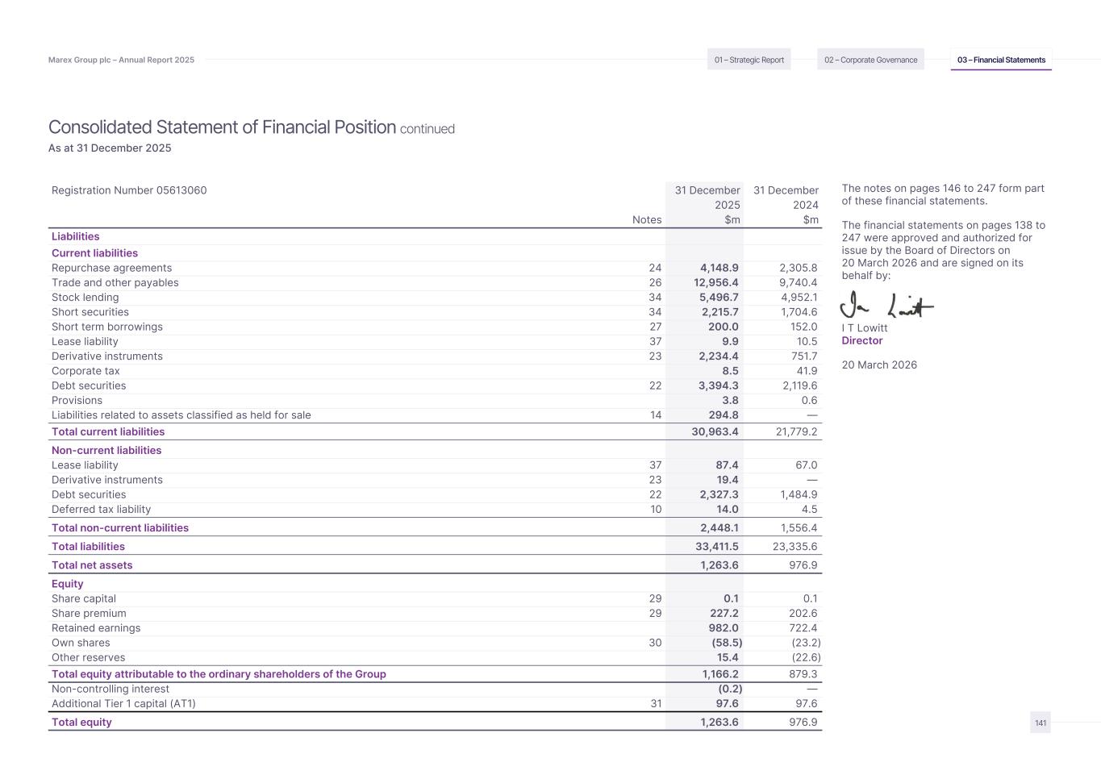The height and width of the screenshot is (779, 1101).
Task: Click the Marex Group plc Annual Report header
Action: (121, 60)
